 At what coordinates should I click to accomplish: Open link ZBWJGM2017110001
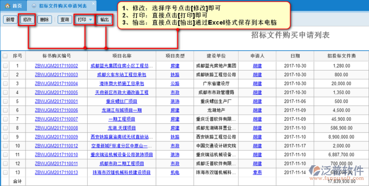56,101
